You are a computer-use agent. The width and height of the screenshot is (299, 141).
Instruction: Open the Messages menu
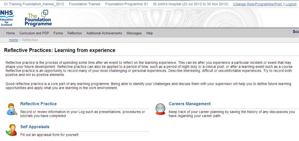[134, 33]
